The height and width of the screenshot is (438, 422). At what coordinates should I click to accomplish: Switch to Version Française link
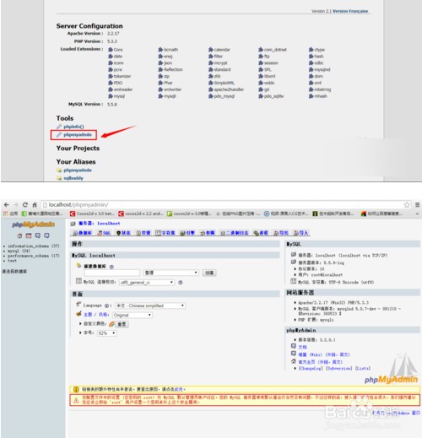pyautogui.click(x=350, y=11)
